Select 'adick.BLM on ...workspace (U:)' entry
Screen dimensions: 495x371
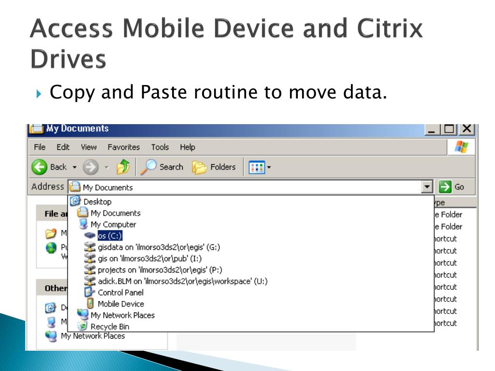pos(182,281)
